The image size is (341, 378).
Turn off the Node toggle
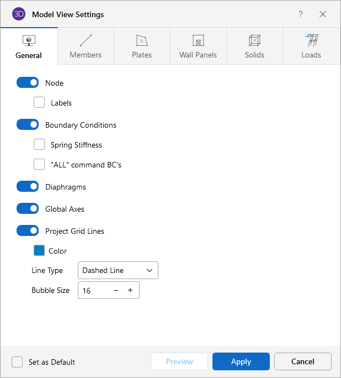tap(28, 83)
